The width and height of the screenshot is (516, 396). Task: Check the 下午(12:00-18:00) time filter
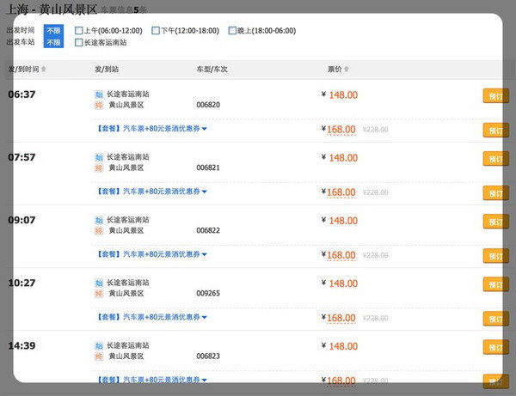(156, 31)
